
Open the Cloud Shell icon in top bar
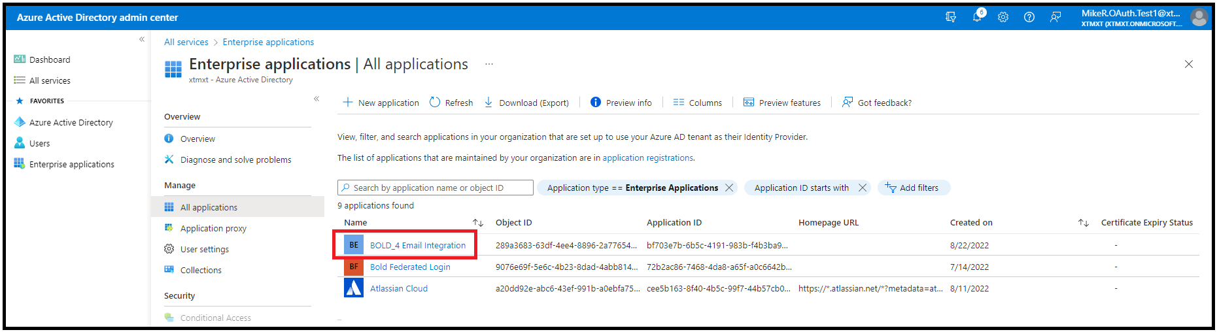951,18
